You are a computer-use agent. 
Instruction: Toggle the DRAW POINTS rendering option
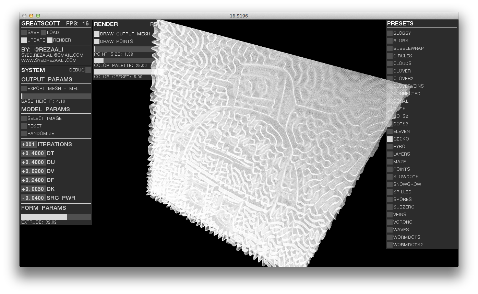pyautogui.click(x=97, y=41)
